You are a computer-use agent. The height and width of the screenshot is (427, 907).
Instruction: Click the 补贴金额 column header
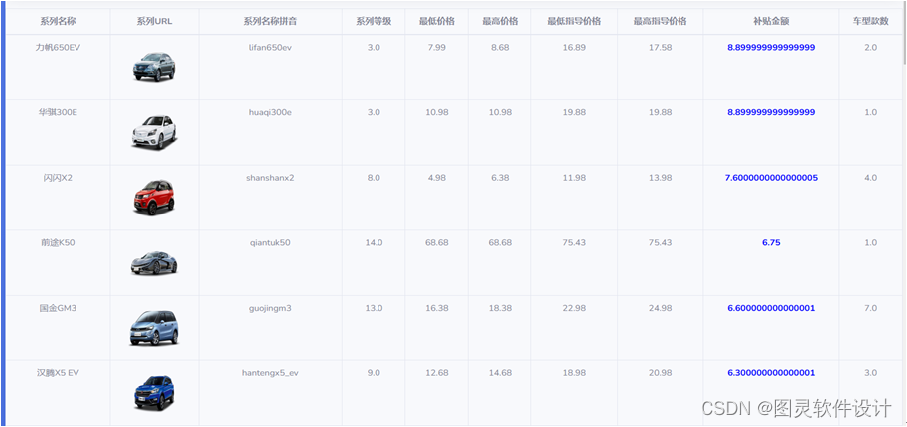click(771, 22)
